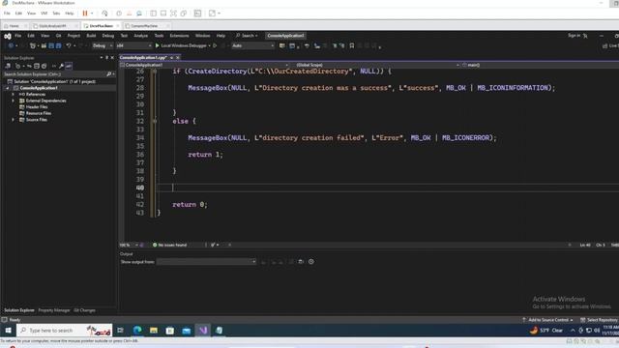Click the VMware console view icon

[x=197, y=13]
